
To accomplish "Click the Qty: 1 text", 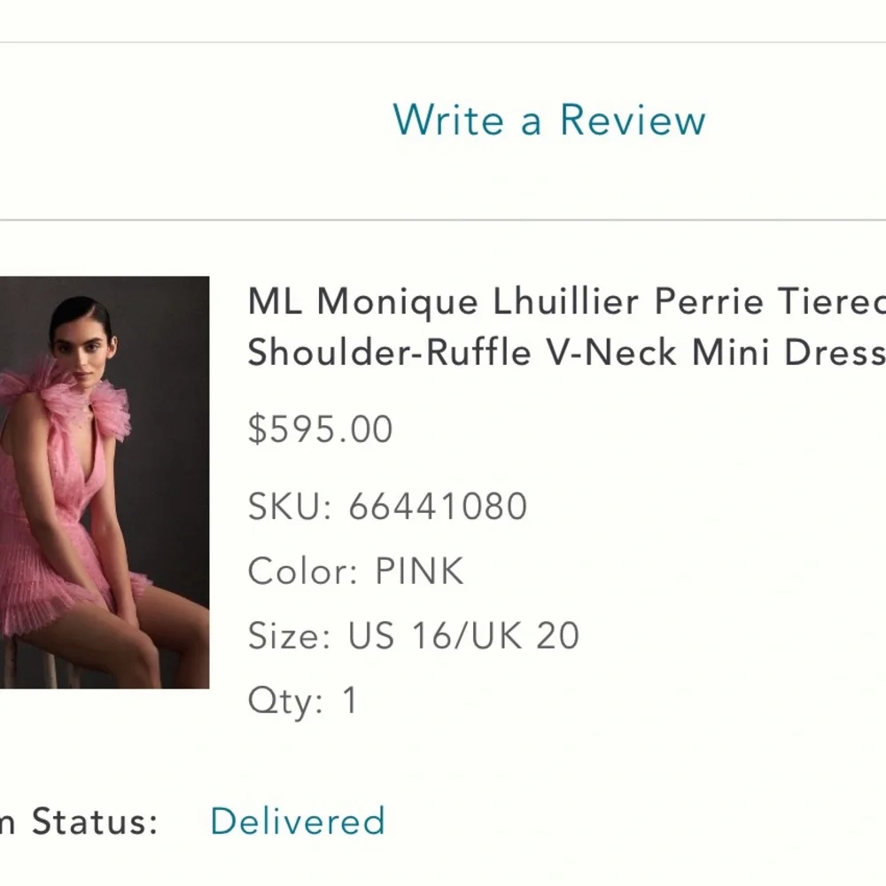I will pyautogui.click(x=301, y=700).
